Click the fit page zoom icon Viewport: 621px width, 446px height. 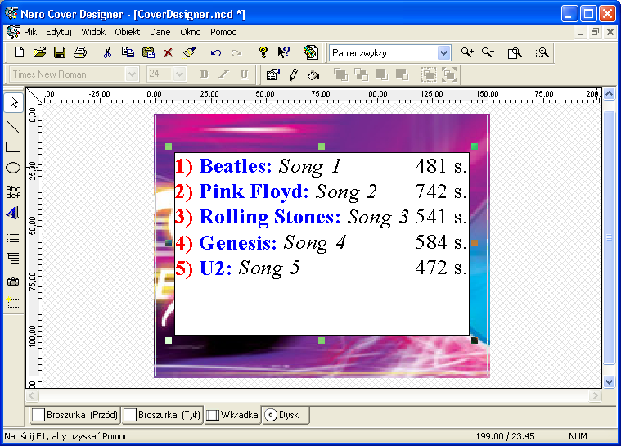(x=515, y=52)
